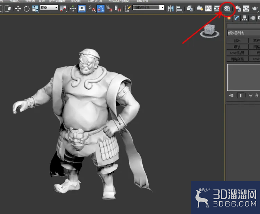This screenshot has width=260, height=214.
Task: Open Render Setup teapot icon
Action: click(x=238, y=9)
